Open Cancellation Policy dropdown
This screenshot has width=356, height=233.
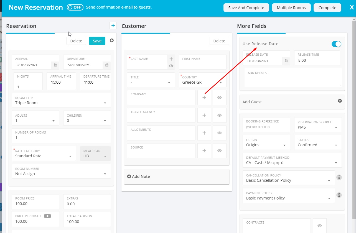point(289,178)
